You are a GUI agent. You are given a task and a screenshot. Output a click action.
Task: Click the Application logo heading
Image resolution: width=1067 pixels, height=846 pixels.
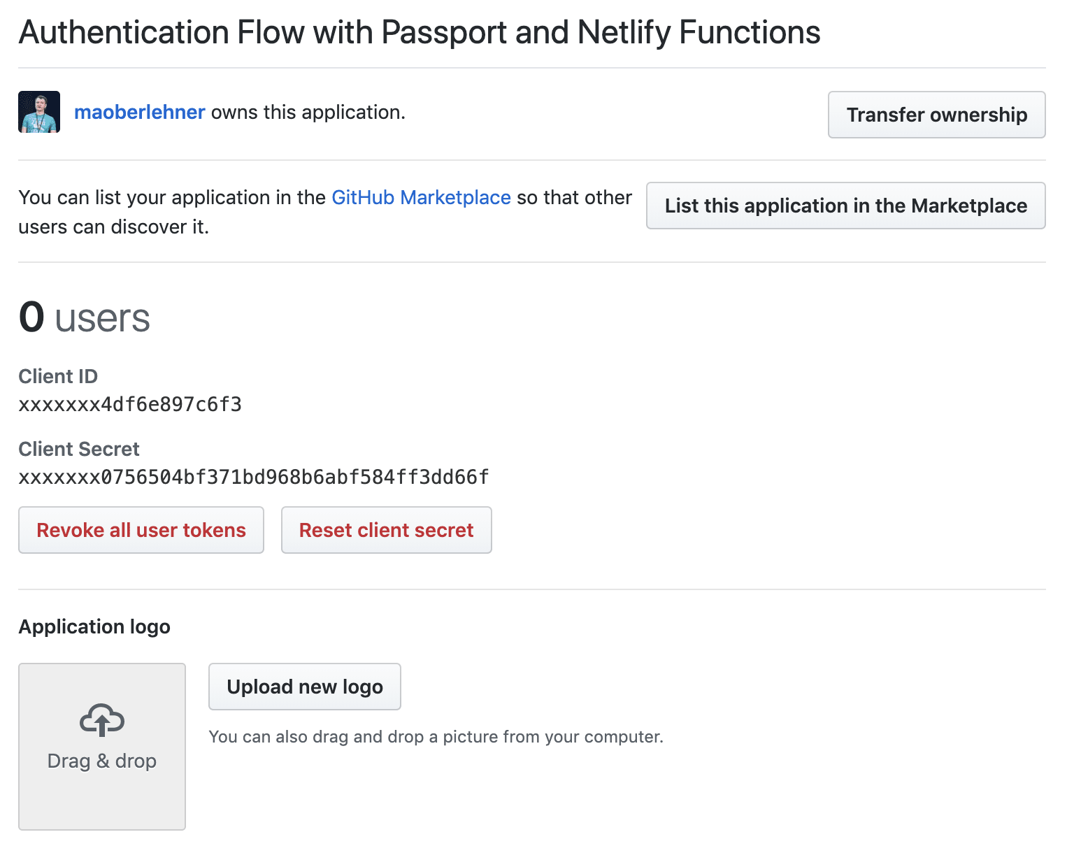94,626
